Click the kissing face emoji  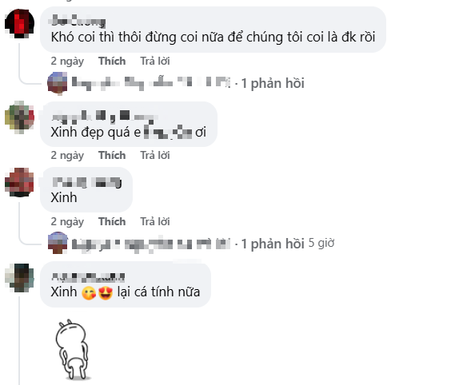coord(89,292)
